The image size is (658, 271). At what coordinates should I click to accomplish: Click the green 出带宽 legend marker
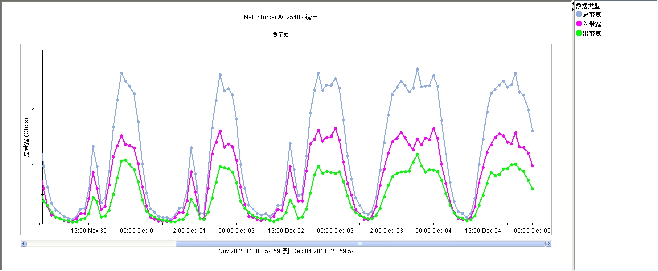579,34
